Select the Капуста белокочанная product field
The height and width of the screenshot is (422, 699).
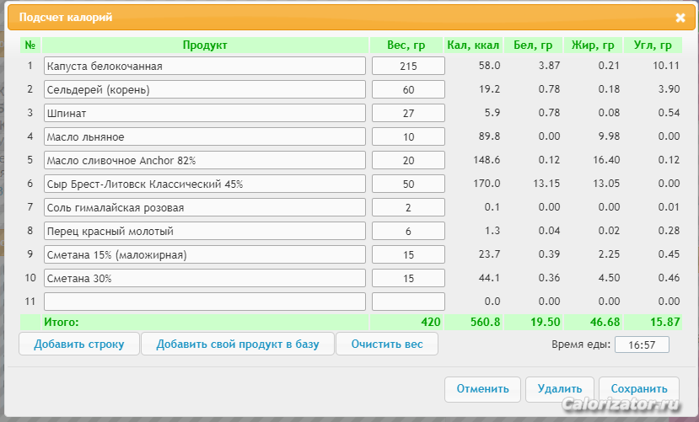tap(205, 66)
